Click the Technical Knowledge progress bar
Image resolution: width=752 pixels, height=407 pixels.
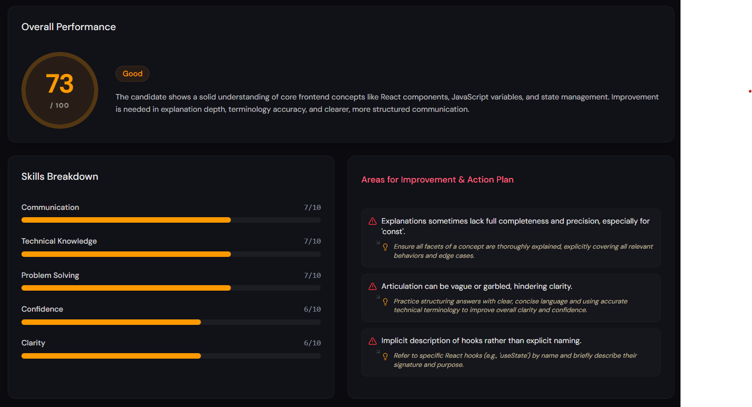(x=171, y=254)
